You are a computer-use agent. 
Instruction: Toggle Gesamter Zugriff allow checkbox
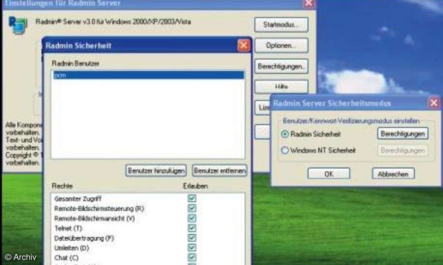pos(192,198)
